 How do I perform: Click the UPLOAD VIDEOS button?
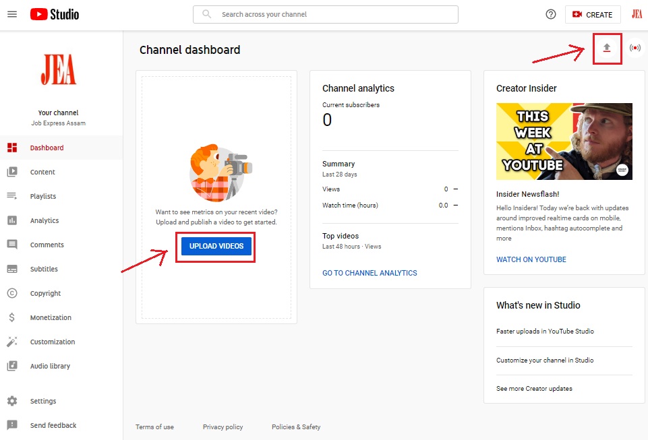216,246
